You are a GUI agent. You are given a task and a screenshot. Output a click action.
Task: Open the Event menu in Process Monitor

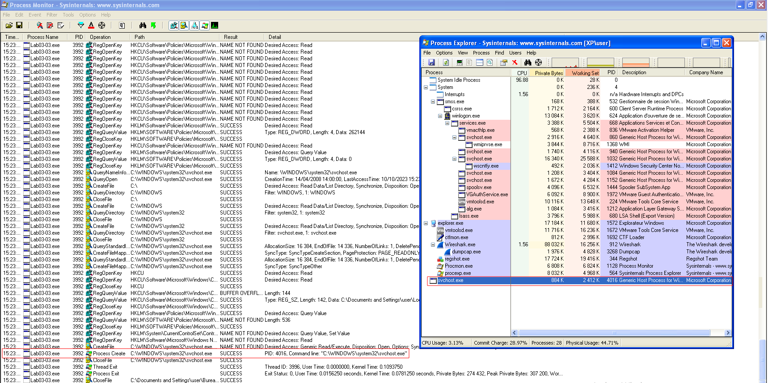(x=35, y=15)
